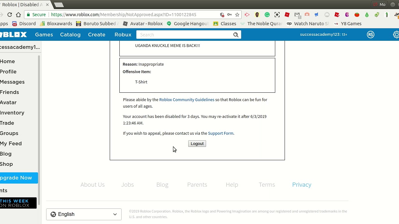Open the face avatar extension icon
The height and width of the screenshot is (224, 399).
click(x=257, y=15)
